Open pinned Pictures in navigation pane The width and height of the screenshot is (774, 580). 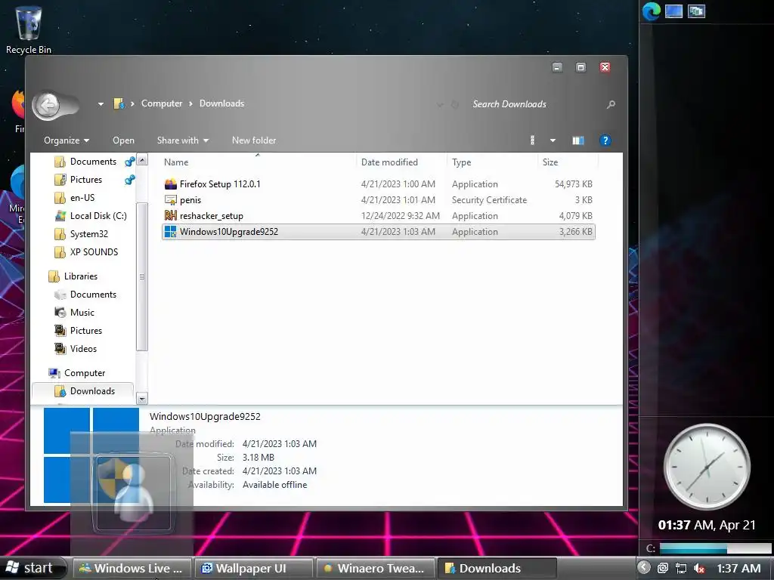click(86, 180)
